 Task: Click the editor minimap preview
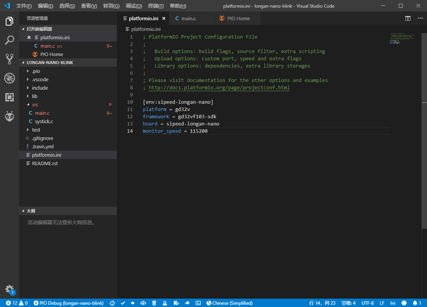click(402, 39)
